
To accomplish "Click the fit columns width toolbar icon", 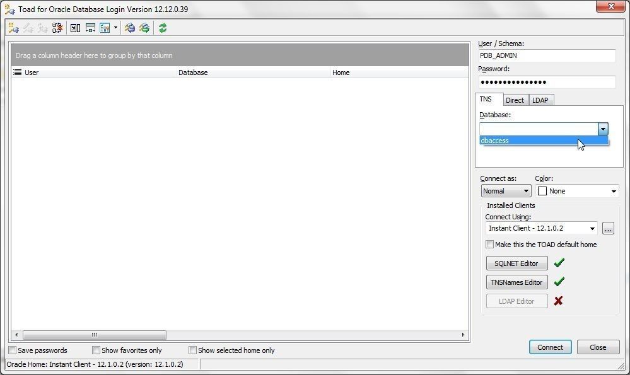I will click(x=90, y=28).
